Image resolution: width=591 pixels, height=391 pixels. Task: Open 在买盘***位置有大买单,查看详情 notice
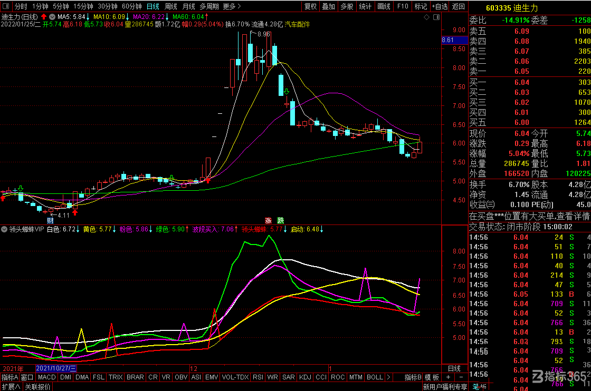pyautogui.click(x=530, y=217)
